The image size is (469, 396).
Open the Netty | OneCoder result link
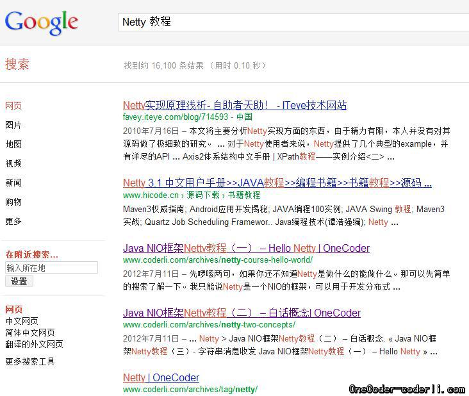point(161,377)
